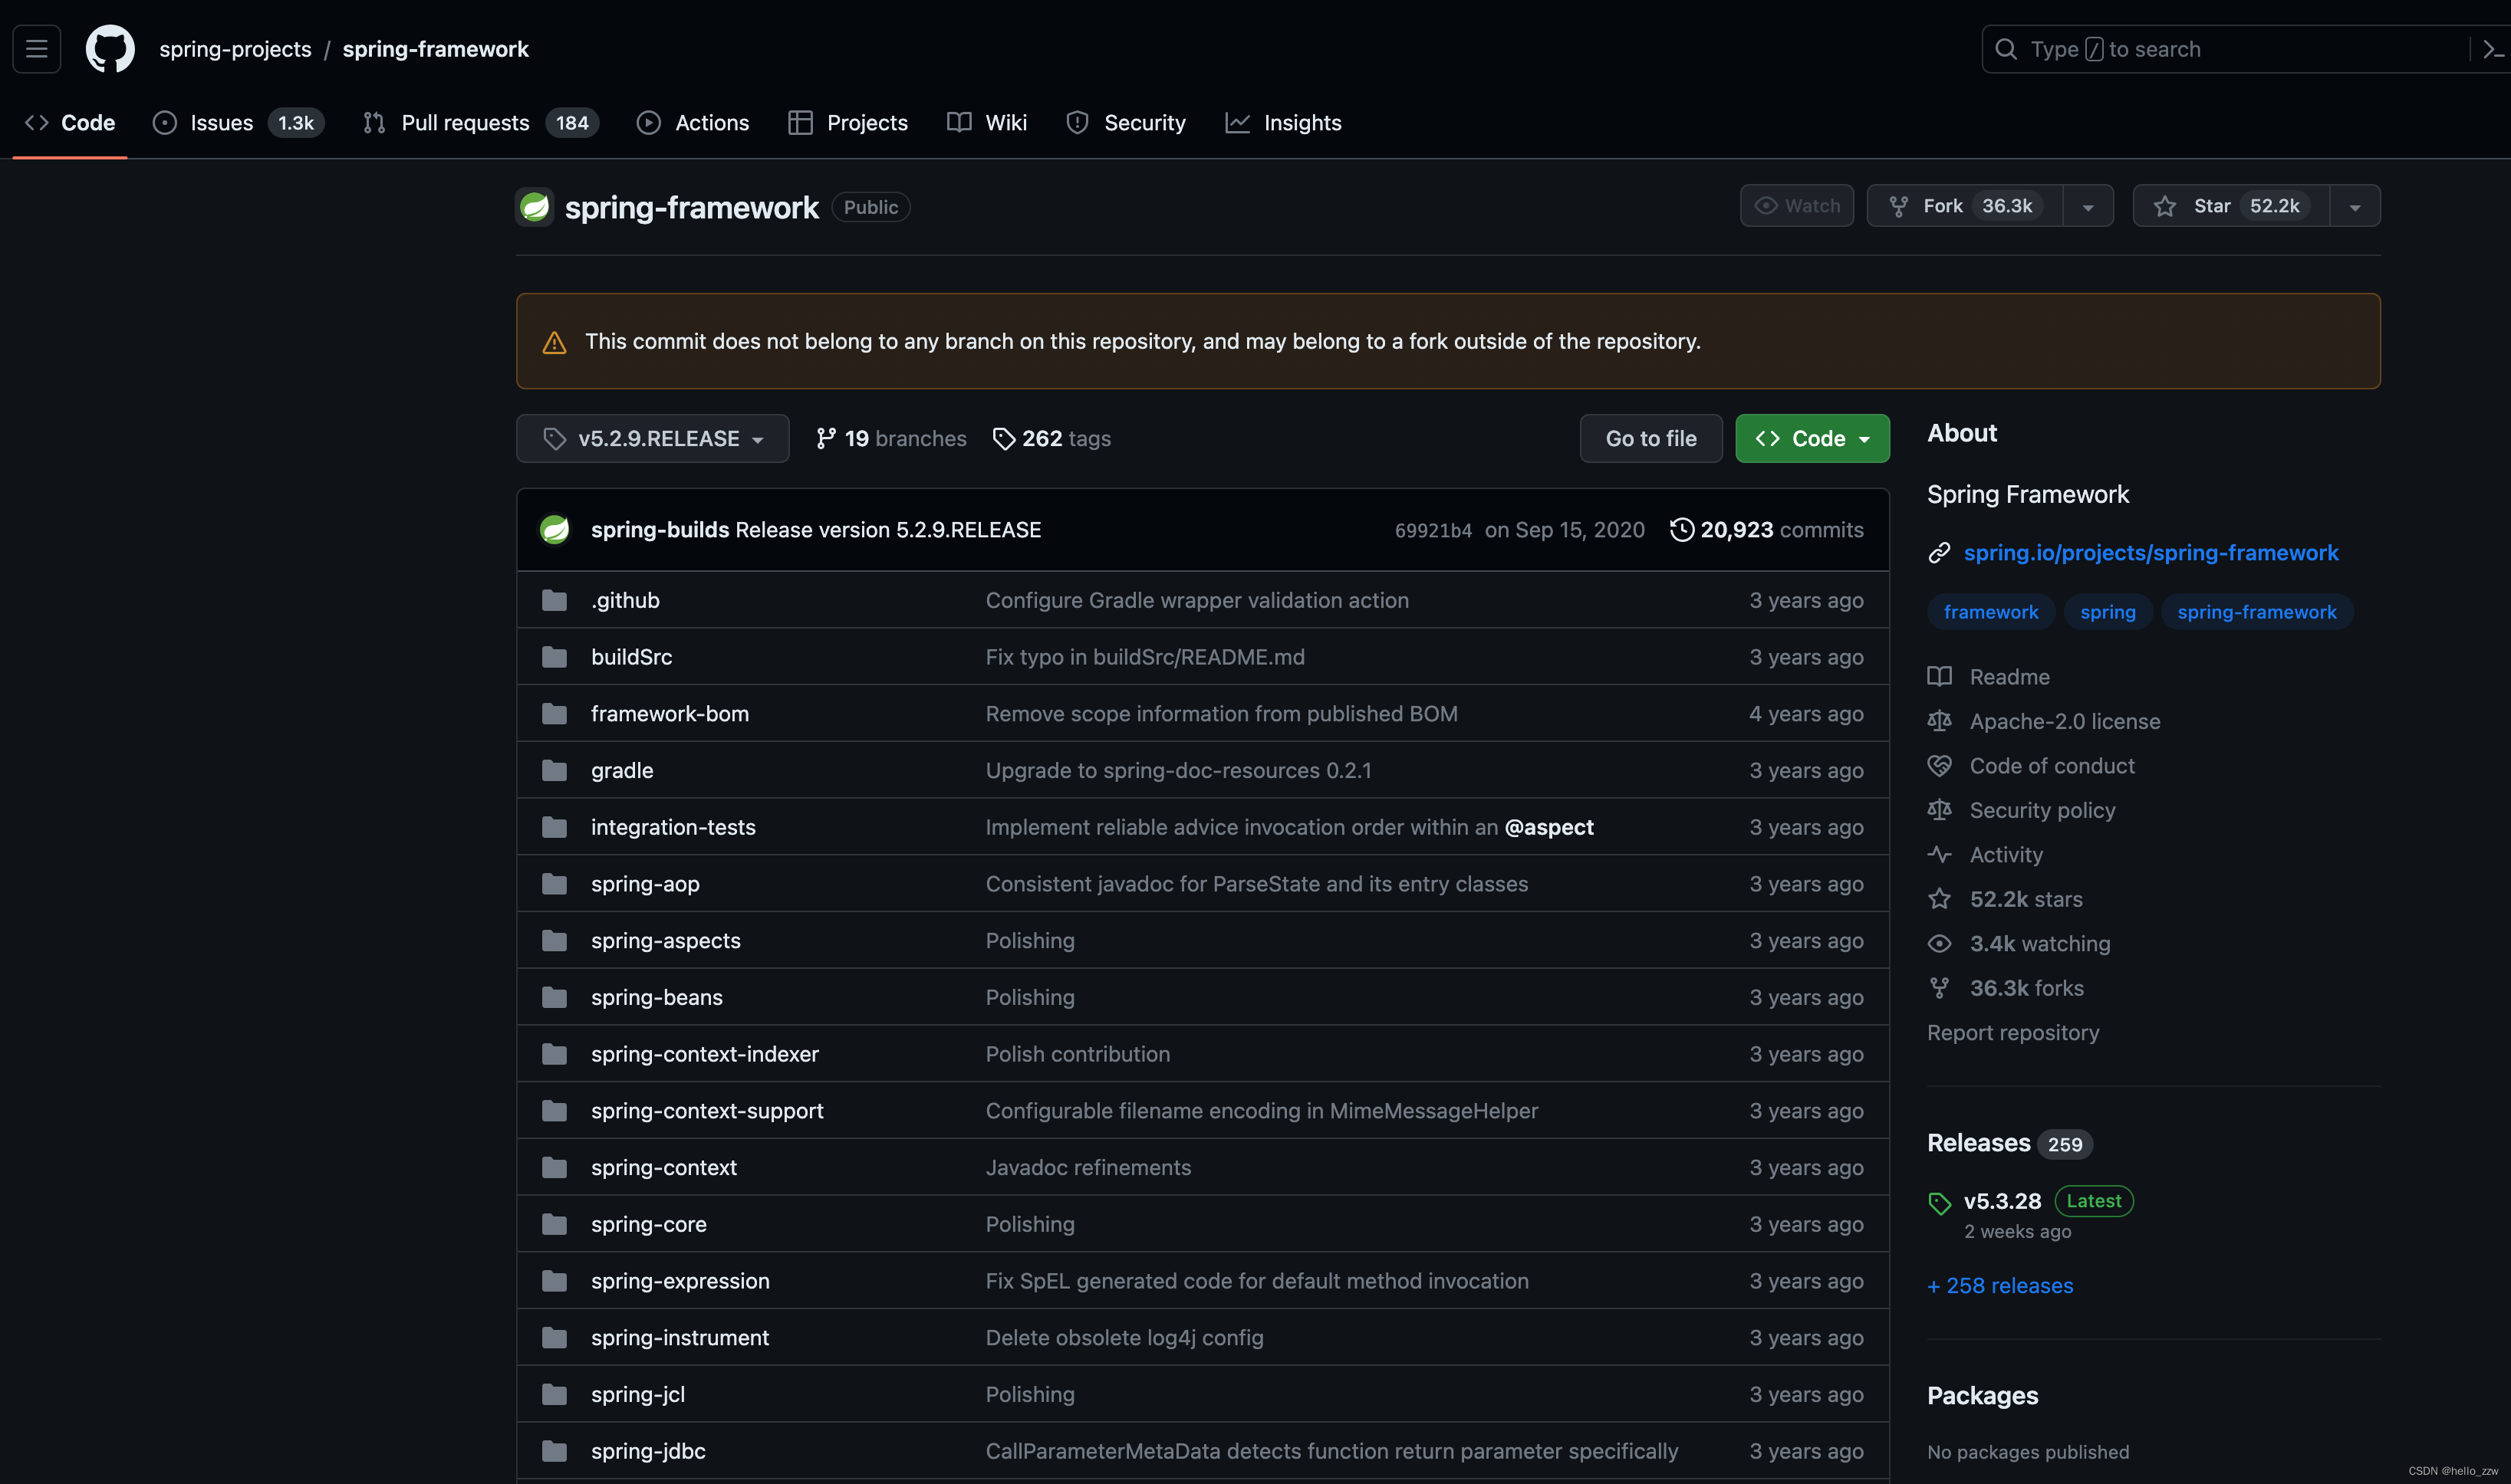The width and height of the screenshot is (2511, 1484).
Task: Open commit 'Upgrade to spring-doc-resources 0.2.1'
Action: point(1179,771)
